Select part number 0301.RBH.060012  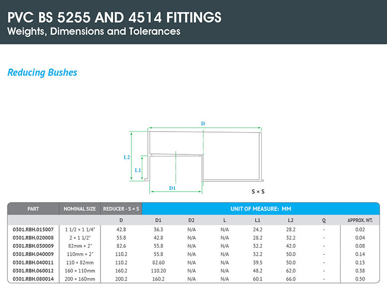[x=33, y=271]
